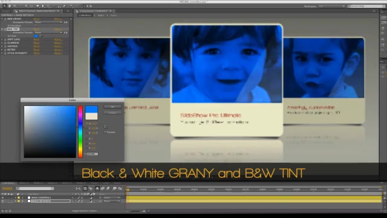The image size is (387, 218).
Task: Click the blue Color swatch under B&W TINT
Action: coord(36,36)
